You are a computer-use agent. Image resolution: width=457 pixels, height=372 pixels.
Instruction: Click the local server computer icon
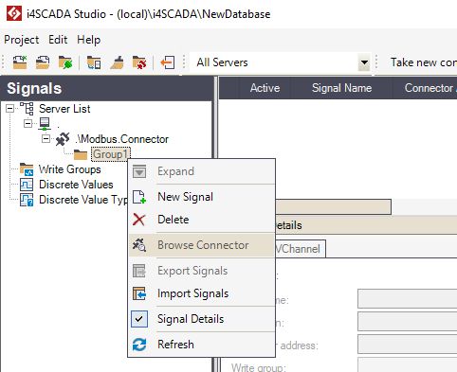pyautogui.click(x=45, y=124)
